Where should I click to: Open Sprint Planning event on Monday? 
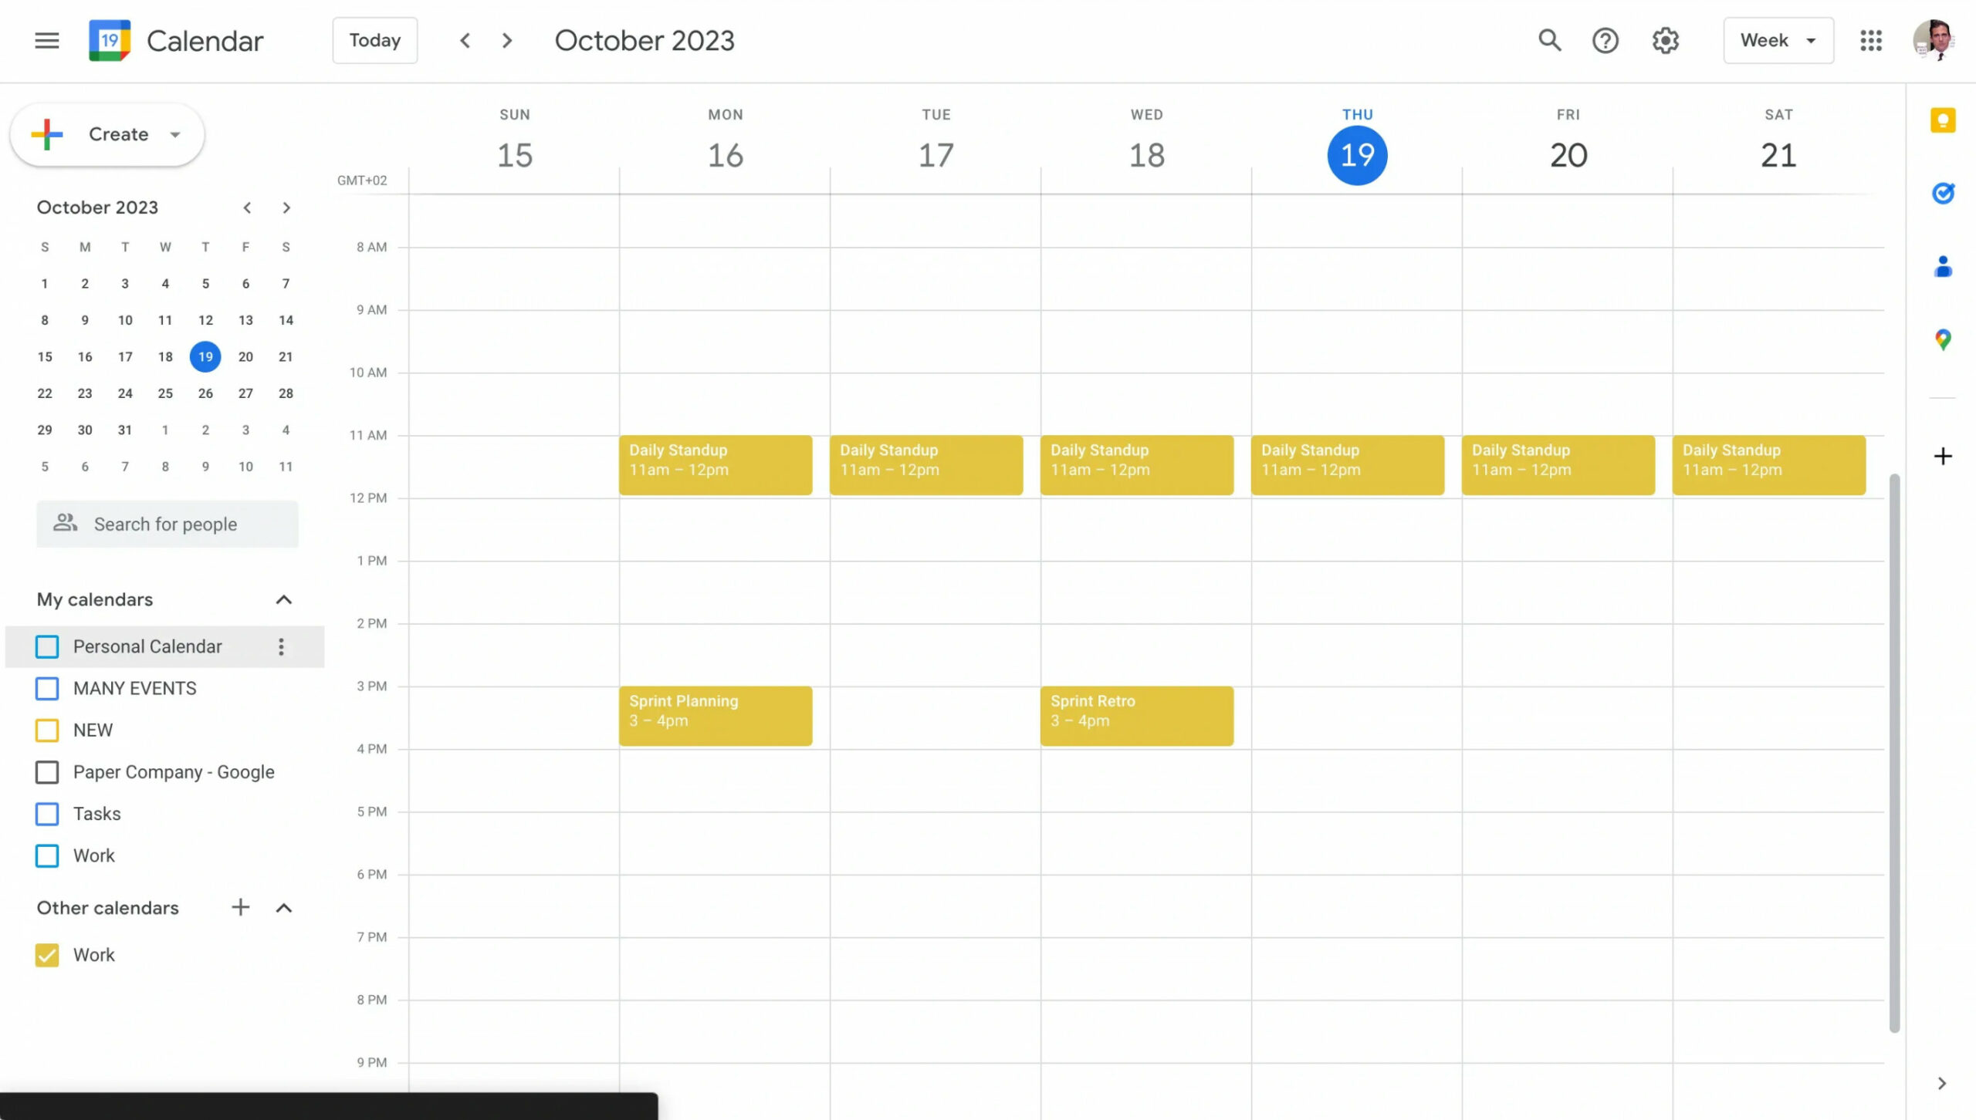(716, 714)
